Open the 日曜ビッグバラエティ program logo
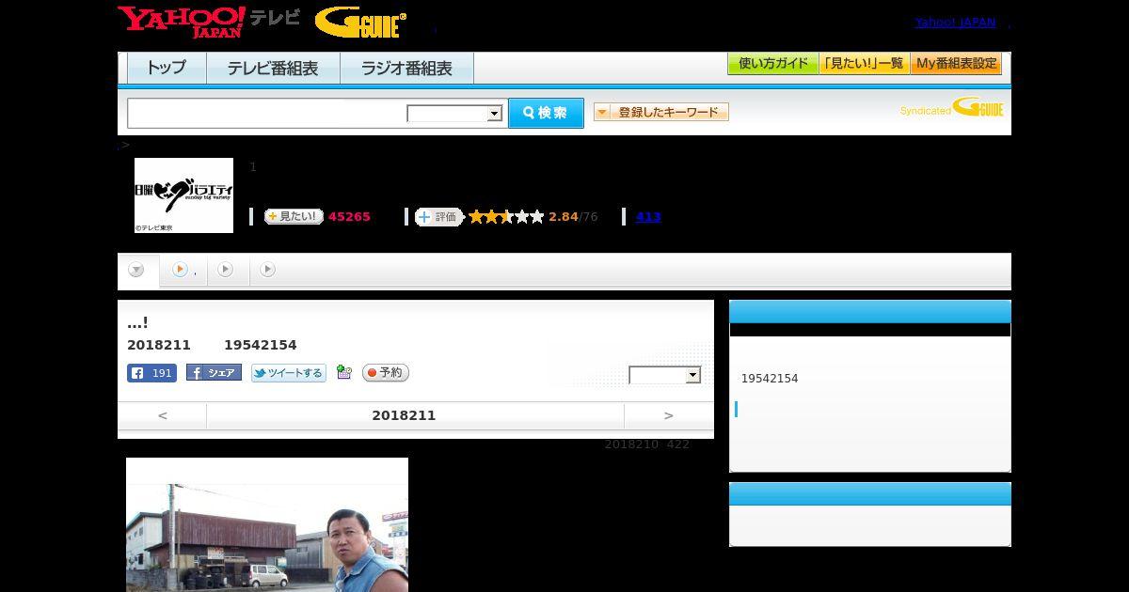1129x592 pixels. coord(183,195)
